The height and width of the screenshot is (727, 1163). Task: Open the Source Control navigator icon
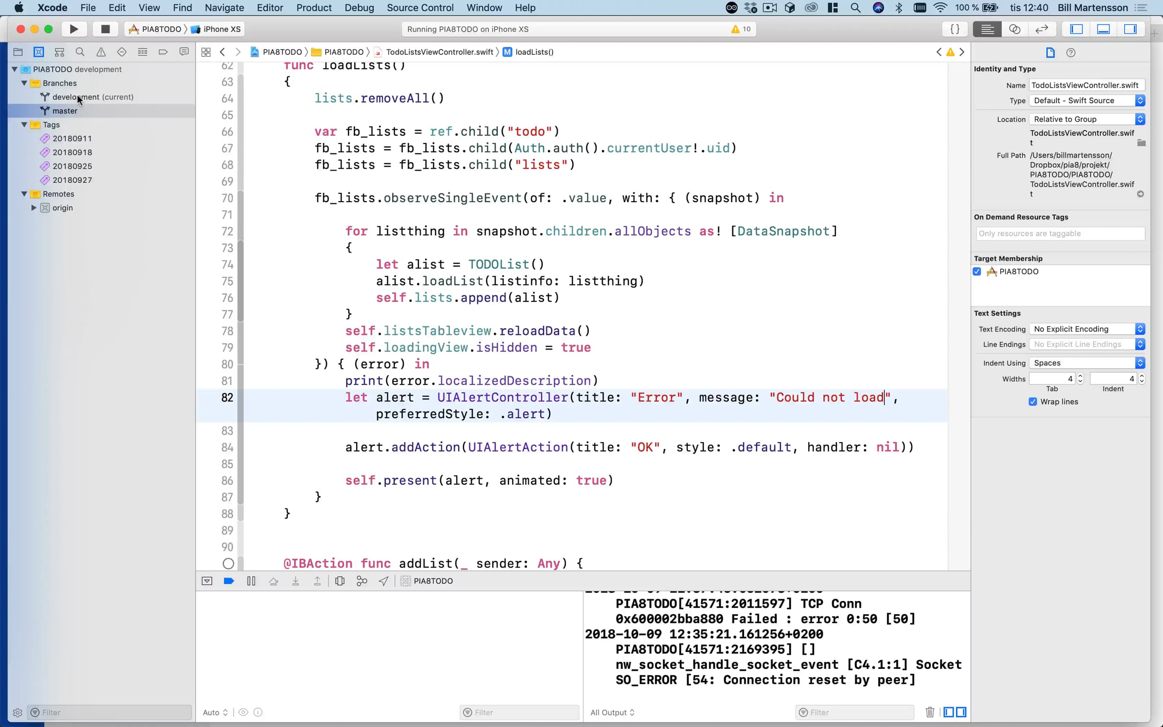tap(39, 52)
